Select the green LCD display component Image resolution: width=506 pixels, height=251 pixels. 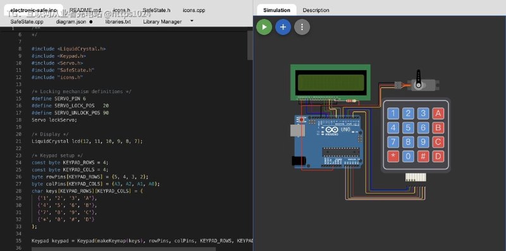(x=330, y=82)
